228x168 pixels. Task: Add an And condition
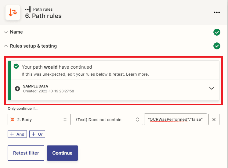[x=17, y=134]
